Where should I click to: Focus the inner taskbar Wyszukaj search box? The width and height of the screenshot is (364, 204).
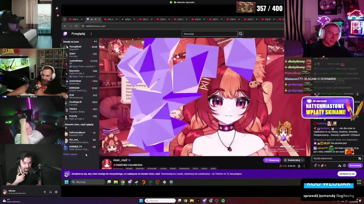[x=87, y=182]
